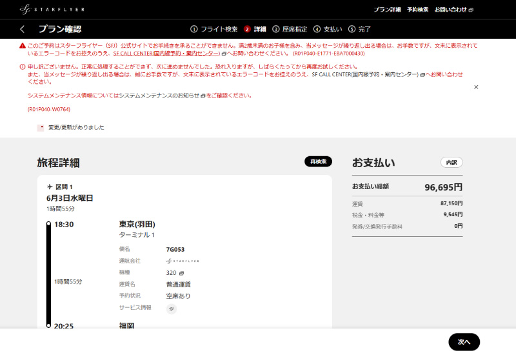Click the 再検索 button

click(318, 161)
